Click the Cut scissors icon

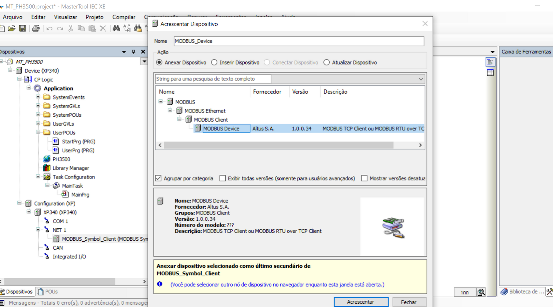tap(71, 28)
